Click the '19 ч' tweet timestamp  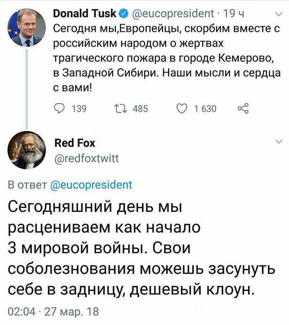coord(233,14)
